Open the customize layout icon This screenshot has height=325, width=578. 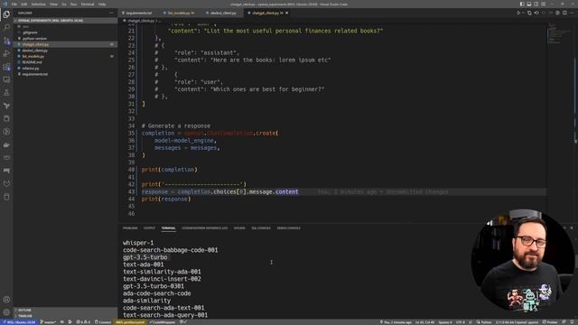pyautogui.click(x=543, y=4)
